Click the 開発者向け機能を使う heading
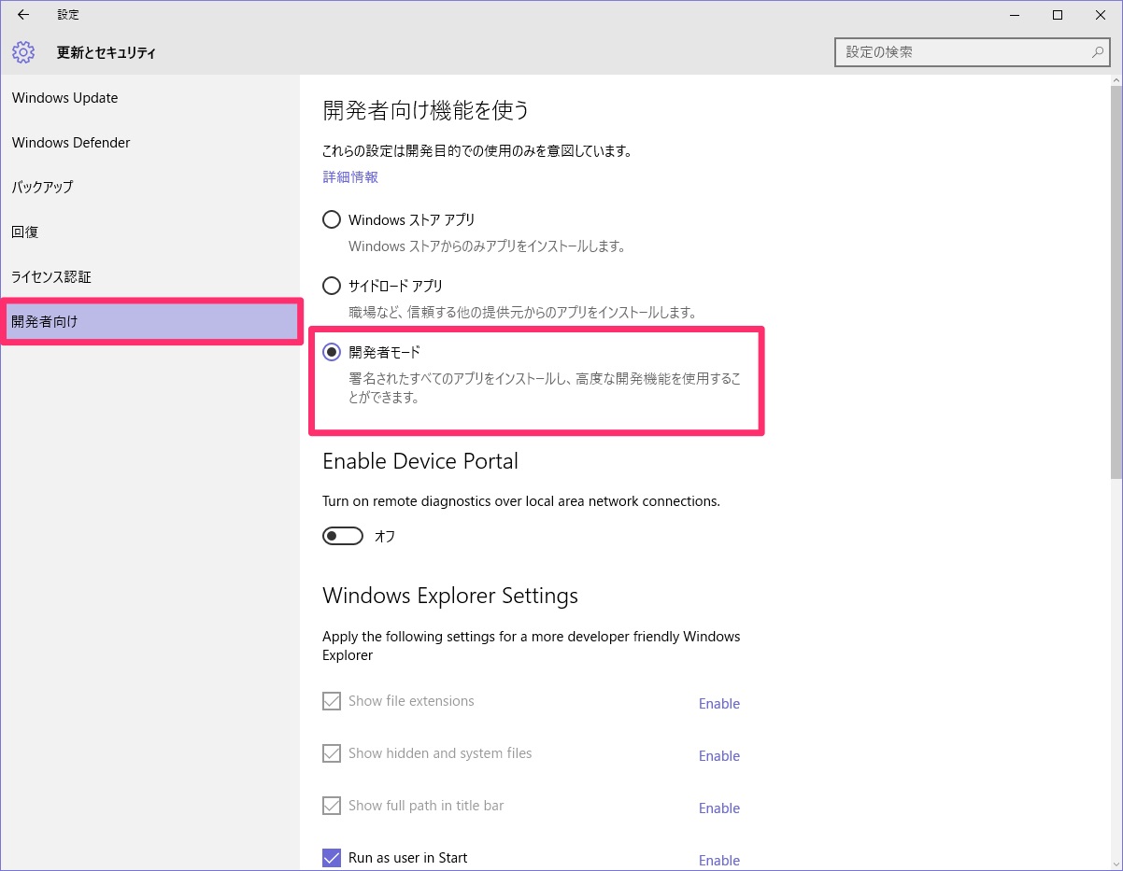This screenshot has width=1123, height=871. pyautogui.click(x=426, y=110)
